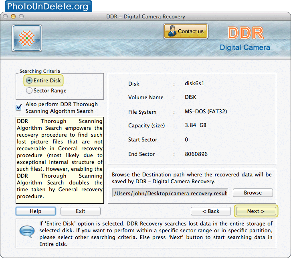Click the Start Sector value 0
Screen dimensions: 291x258
[186, 140]
